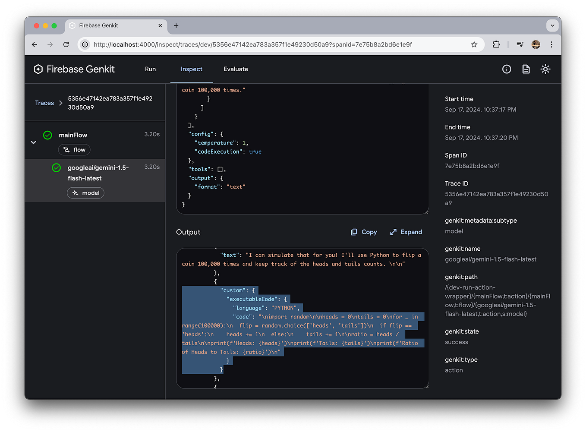Click the 3.20s duration of mainFlow
This screenshot has height=432, width=586.
click(x=152, y=134)
